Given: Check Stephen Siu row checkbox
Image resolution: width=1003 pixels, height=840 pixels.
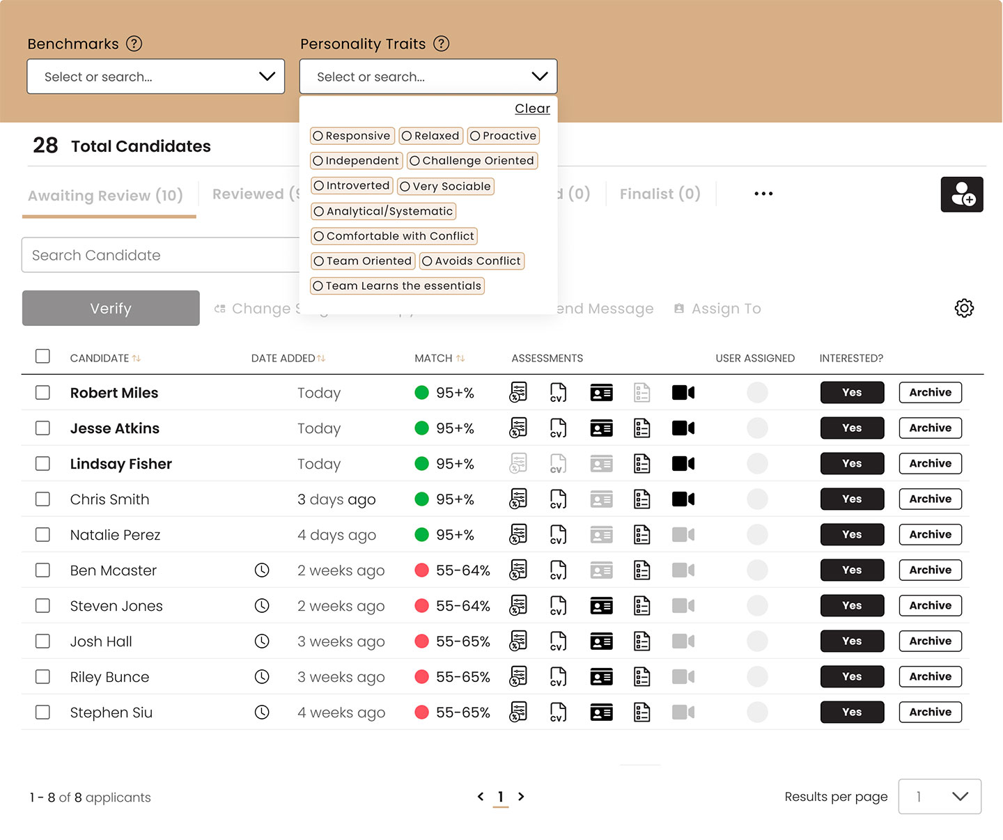Looking at the screenshot, I should [x=42, y=712].
